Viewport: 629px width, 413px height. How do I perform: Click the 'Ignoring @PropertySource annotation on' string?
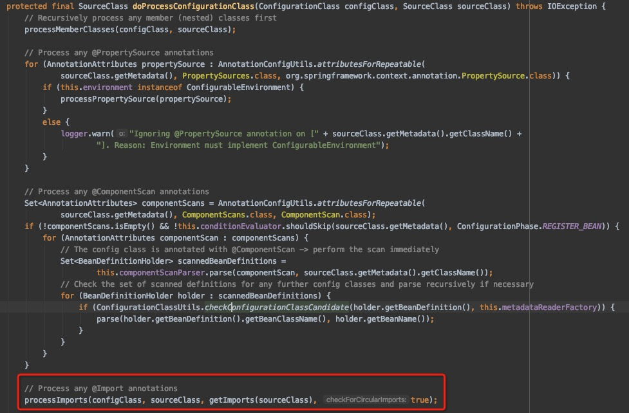224,134
